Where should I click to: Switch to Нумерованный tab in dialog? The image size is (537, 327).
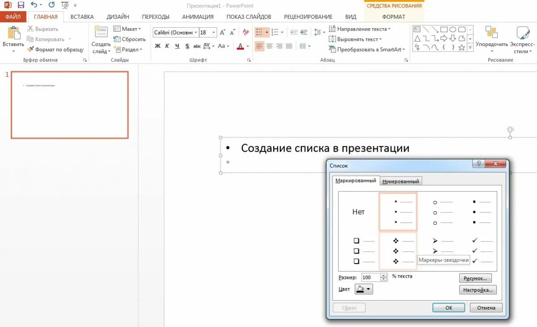point(401,181)
